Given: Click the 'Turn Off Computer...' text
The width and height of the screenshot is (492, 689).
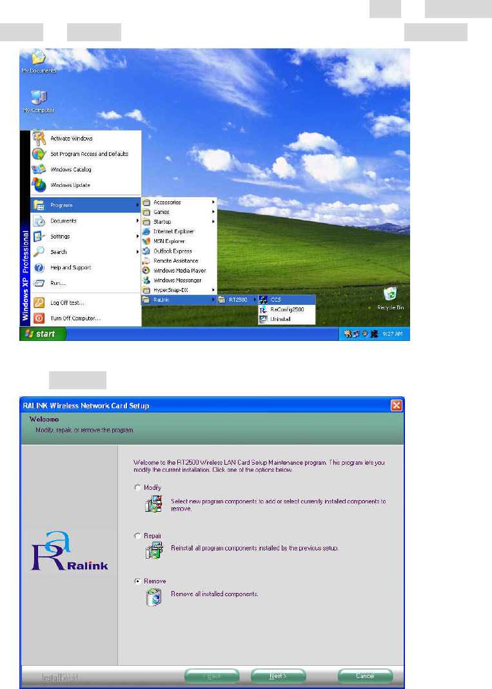Looking at the screenshot, I should pyautogui.click(x=75, y=318).
